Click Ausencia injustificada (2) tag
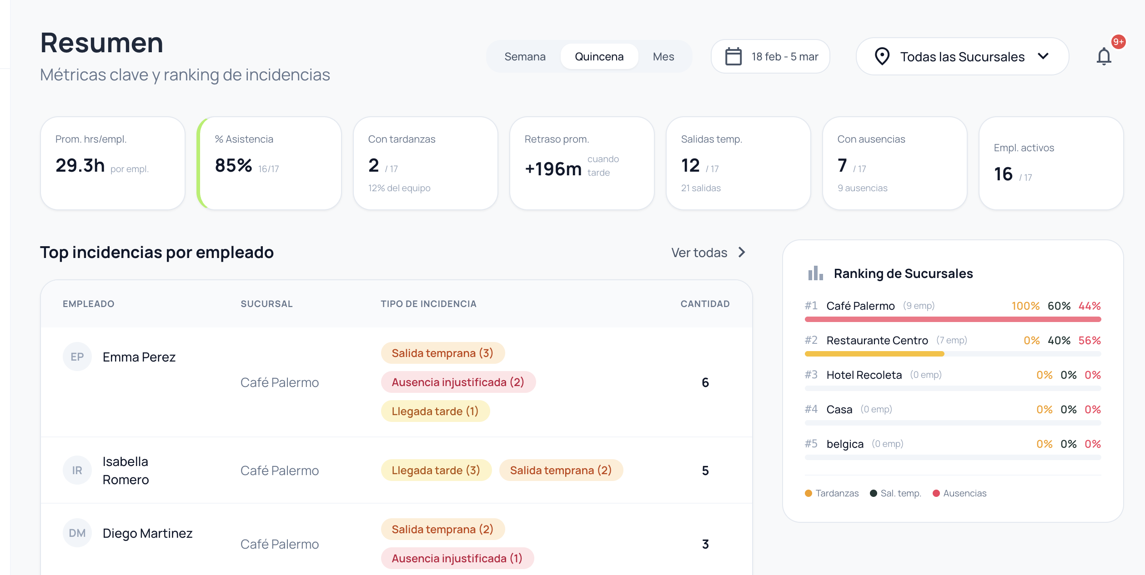1145x575 pixels. 458,382
